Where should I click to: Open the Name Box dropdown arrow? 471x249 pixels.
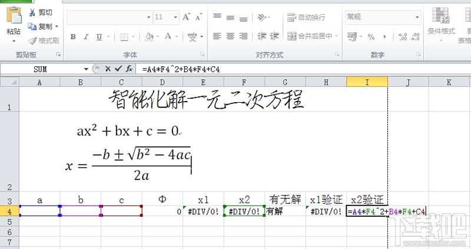(86, 69)
